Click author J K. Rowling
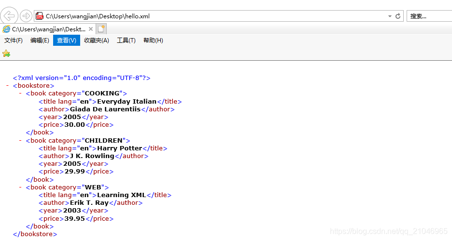The width and height of the screenshot is (452, 240). [x=92, y=156]
